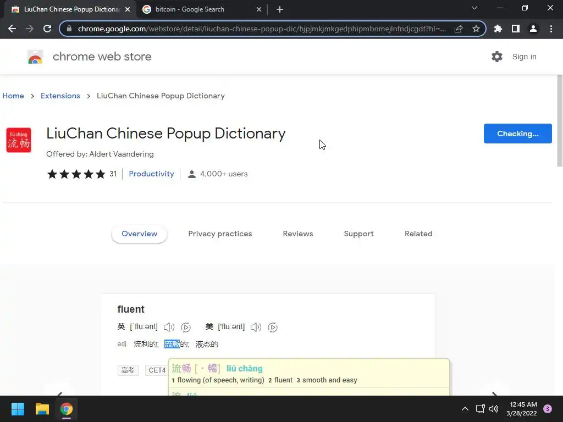Screen dimensions: 563x422
Task: Open the Chrome profile menu
Action: (533, 29)
